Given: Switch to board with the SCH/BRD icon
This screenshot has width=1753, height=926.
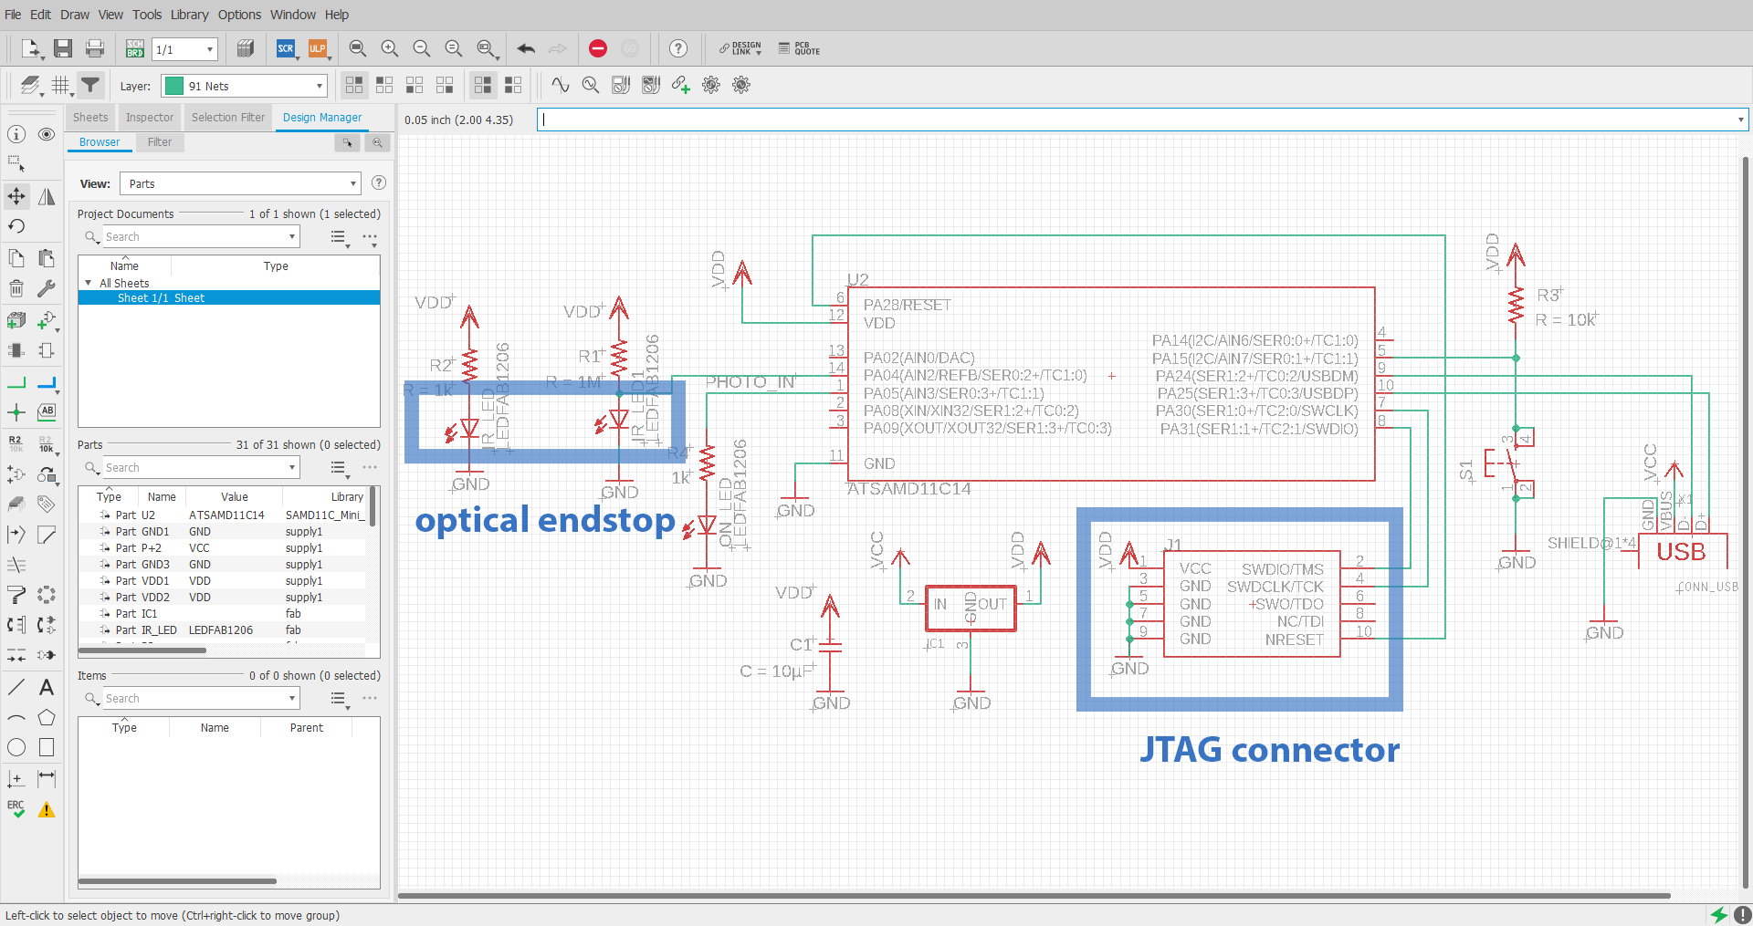Looking at the screenshot, I should [135, 48].
